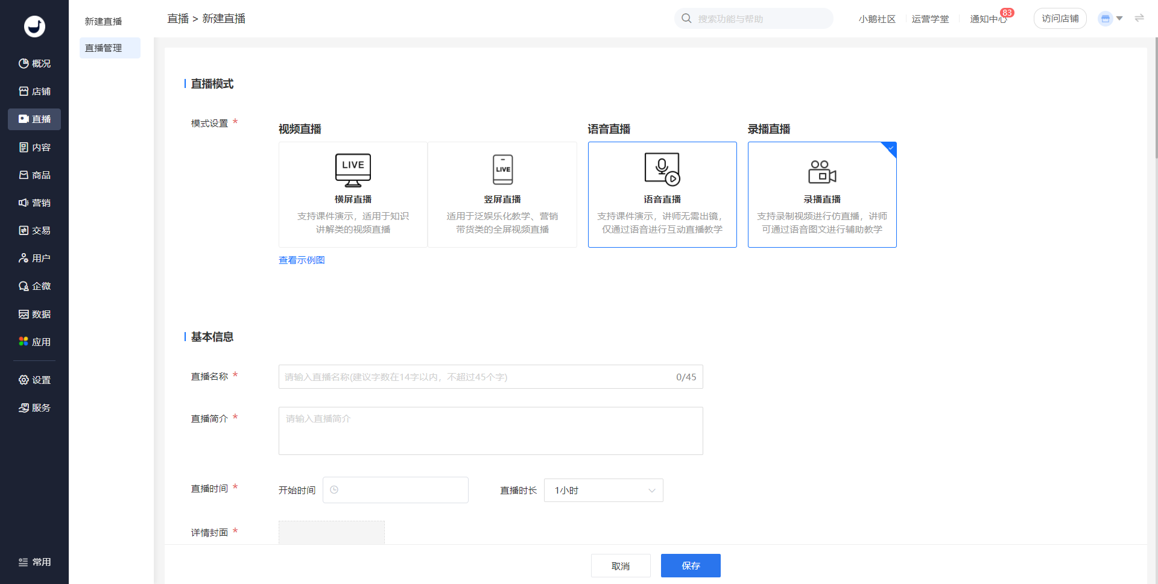Open the 开始时间 start time picker
The width and height of the screenshot is (1158, 584).
tap(396, 490)
